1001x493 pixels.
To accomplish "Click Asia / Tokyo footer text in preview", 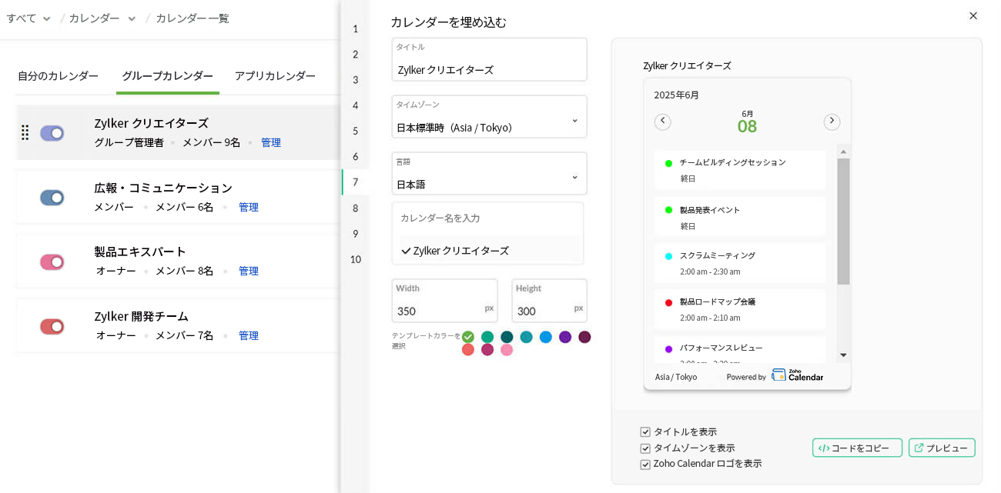I will click(676, 377).
